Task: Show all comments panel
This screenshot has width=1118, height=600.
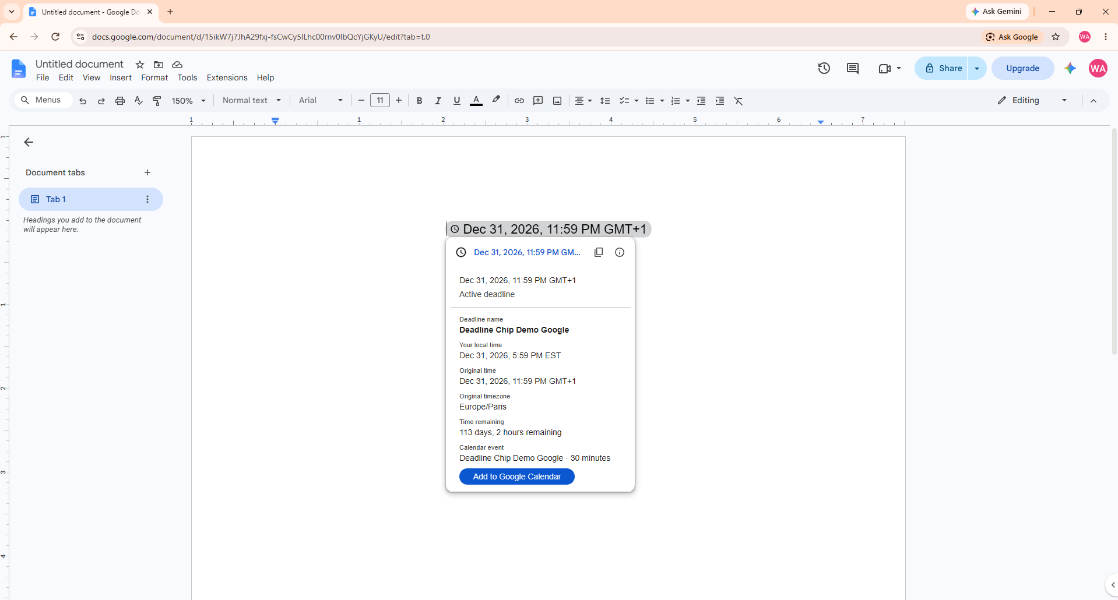Action: click(x=853, y=68)
